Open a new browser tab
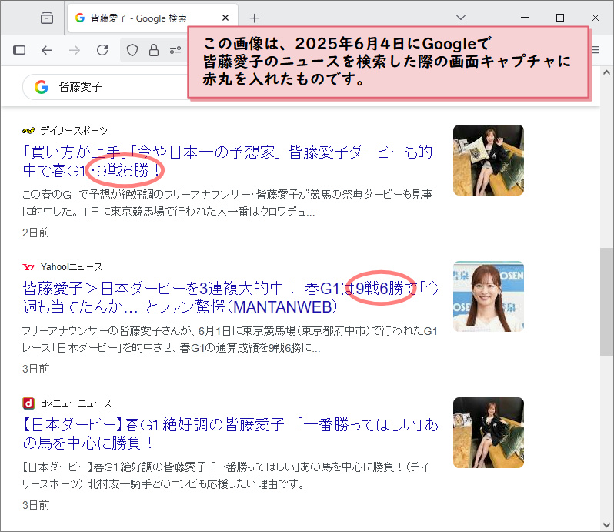 pyautogui.click(x=255, y=18)
